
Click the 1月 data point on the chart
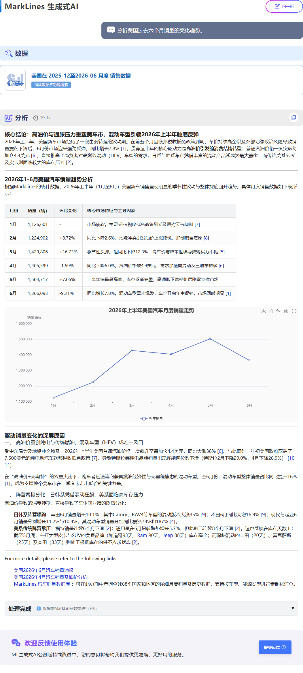54,397
